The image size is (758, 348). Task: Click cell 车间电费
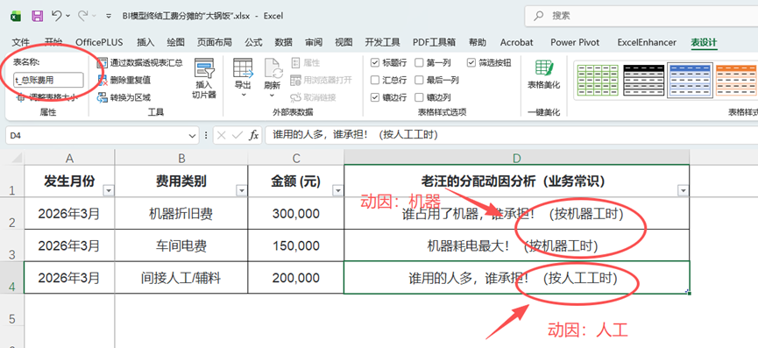[181, 245]
